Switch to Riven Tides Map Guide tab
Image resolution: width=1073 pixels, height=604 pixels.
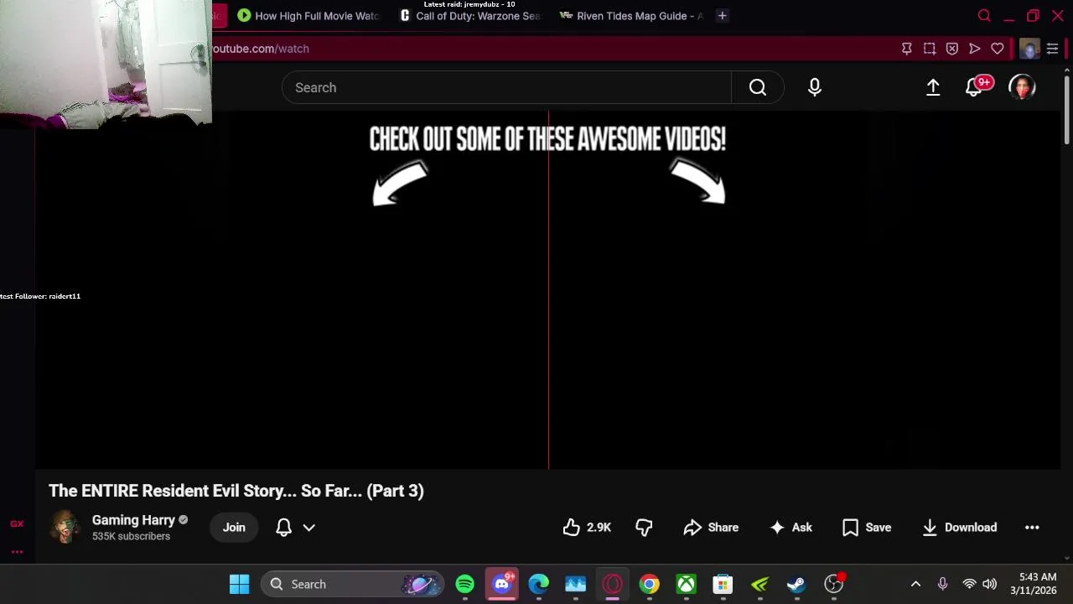click(631, 16)
